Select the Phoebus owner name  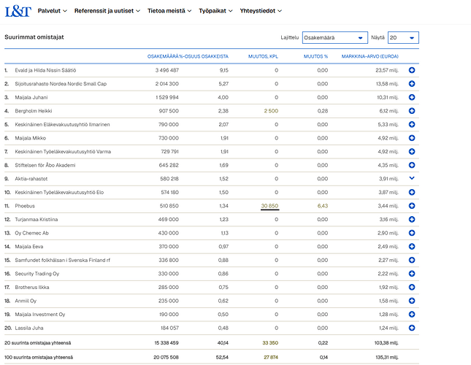25,206
